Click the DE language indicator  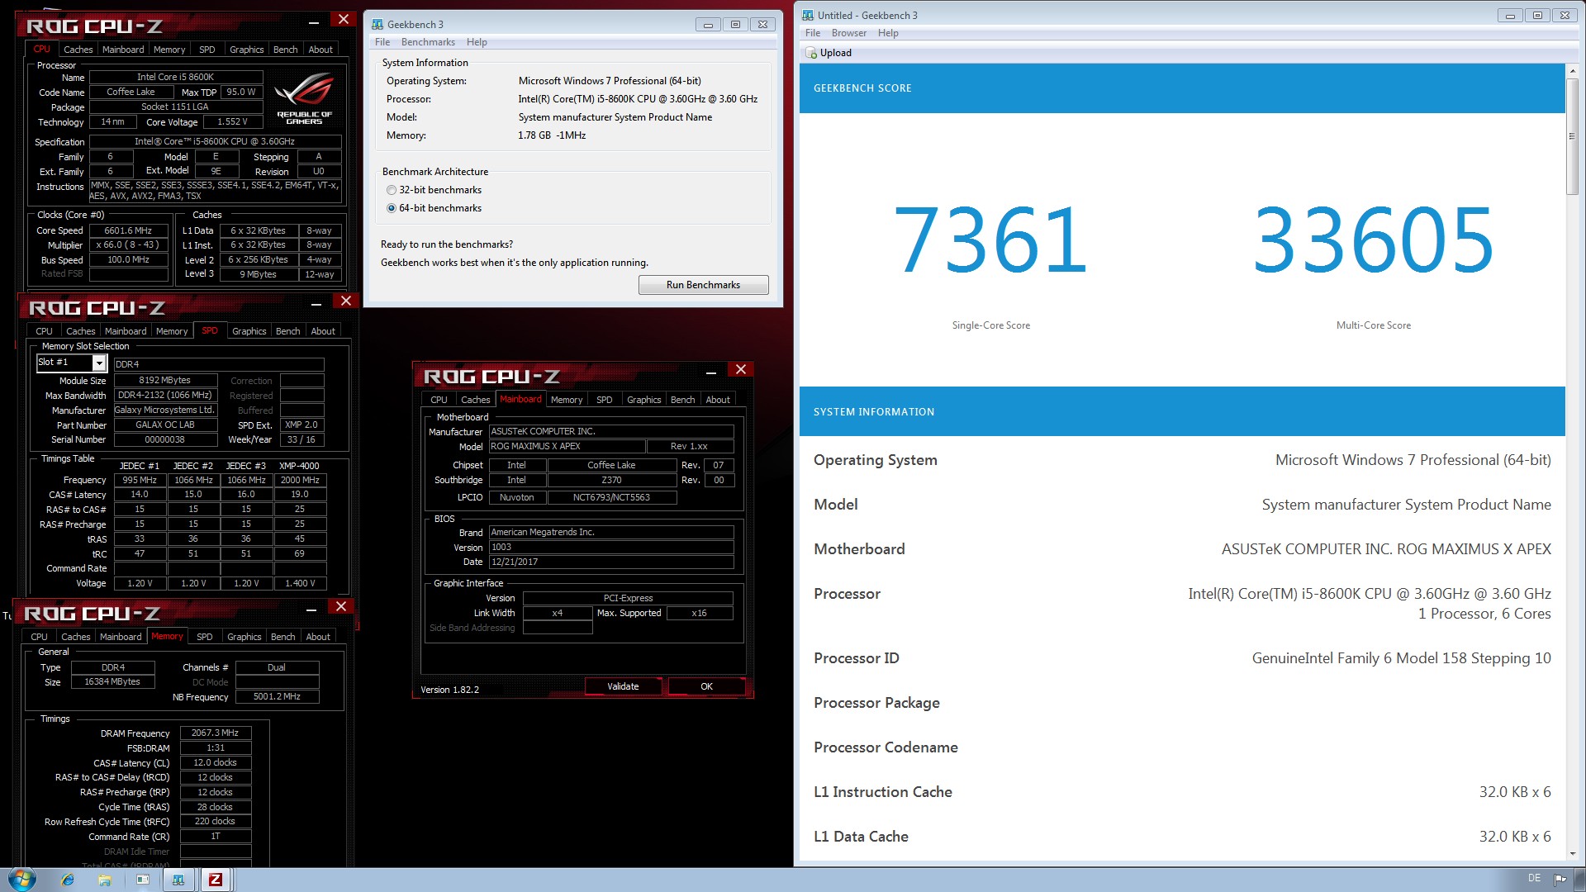[x=1534, y=878]
